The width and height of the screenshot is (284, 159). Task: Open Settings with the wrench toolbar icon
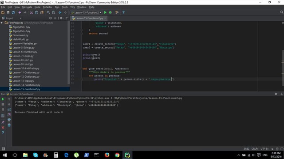click(117, 12)
